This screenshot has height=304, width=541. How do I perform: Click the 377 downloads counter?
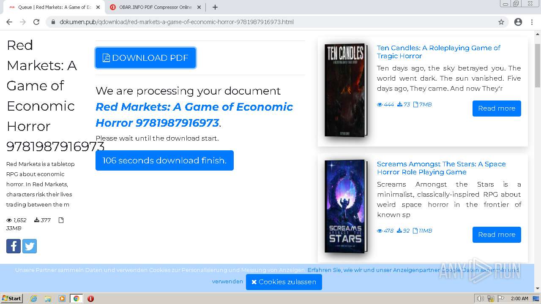[x=42, y=220]
